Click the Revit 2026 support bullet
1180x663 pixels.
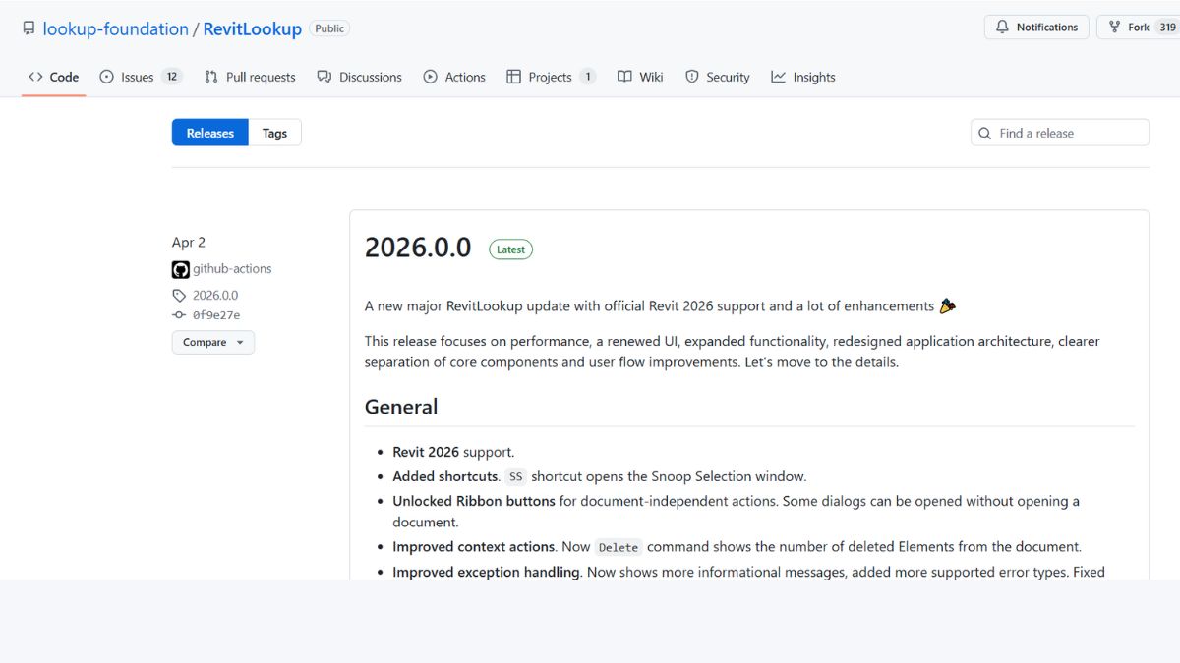(x=453, y=452)
